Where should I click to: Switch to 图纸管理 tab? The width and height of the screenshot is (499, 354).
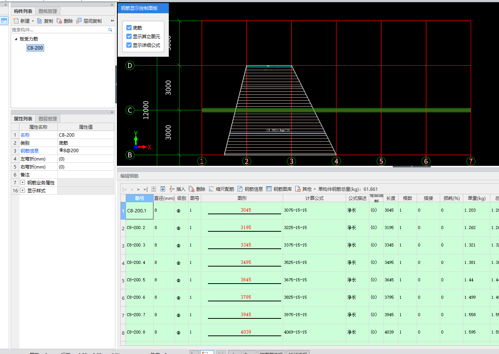48,11
